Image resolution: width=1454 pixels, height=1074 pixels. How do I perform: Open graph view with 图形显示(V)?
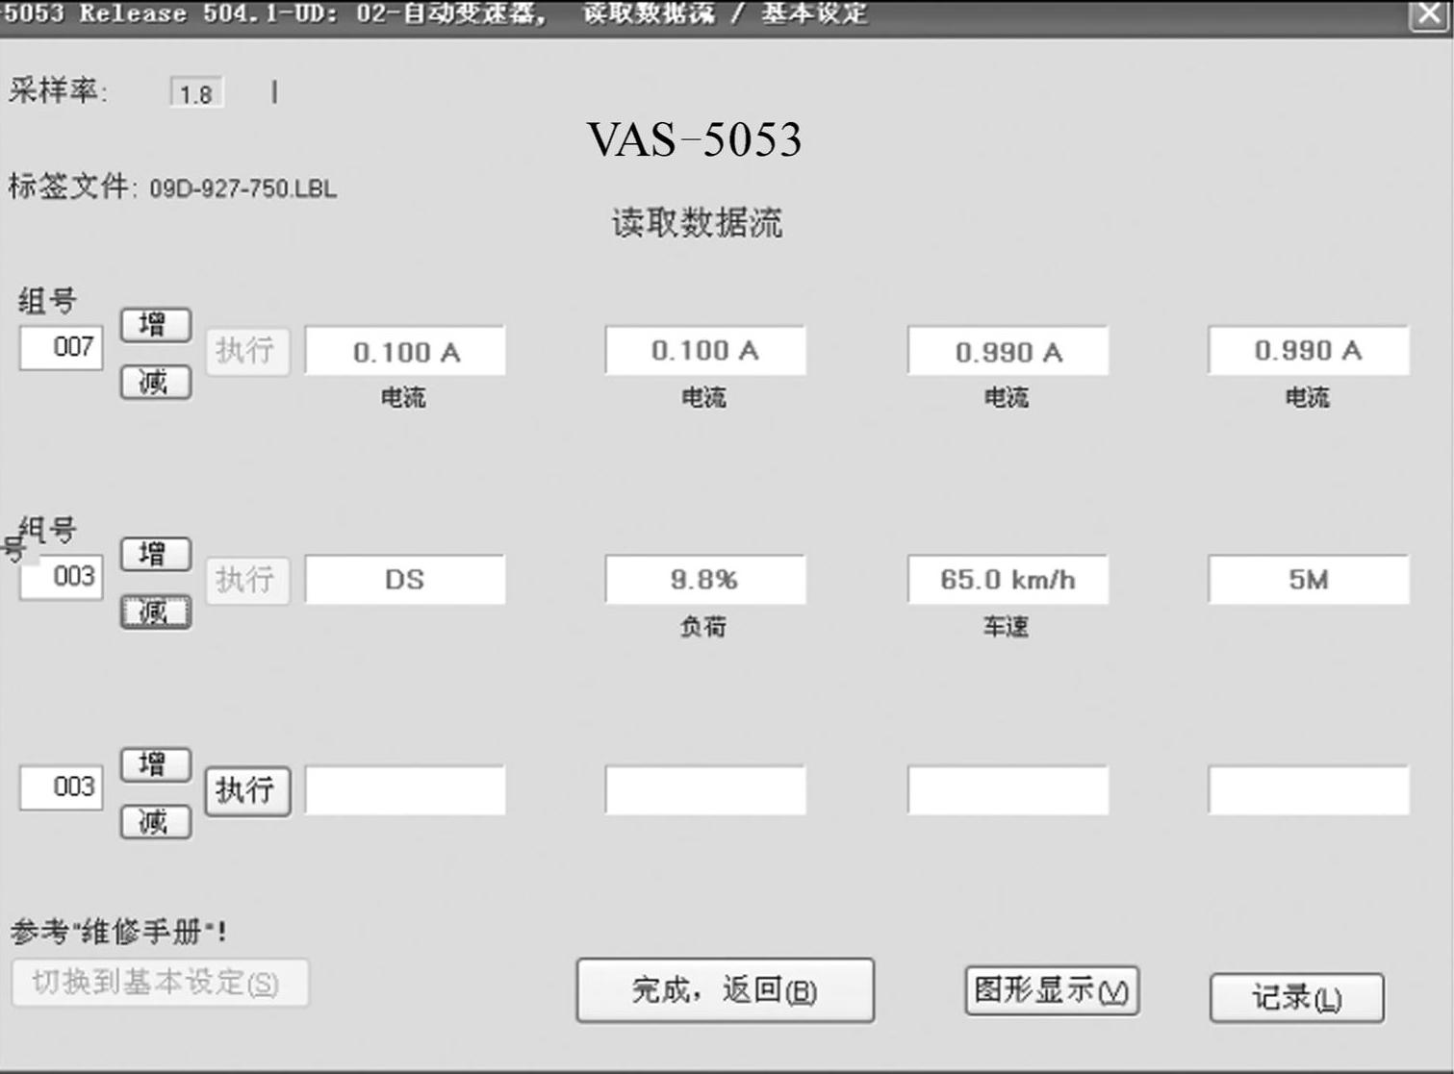click(1052, 990)
